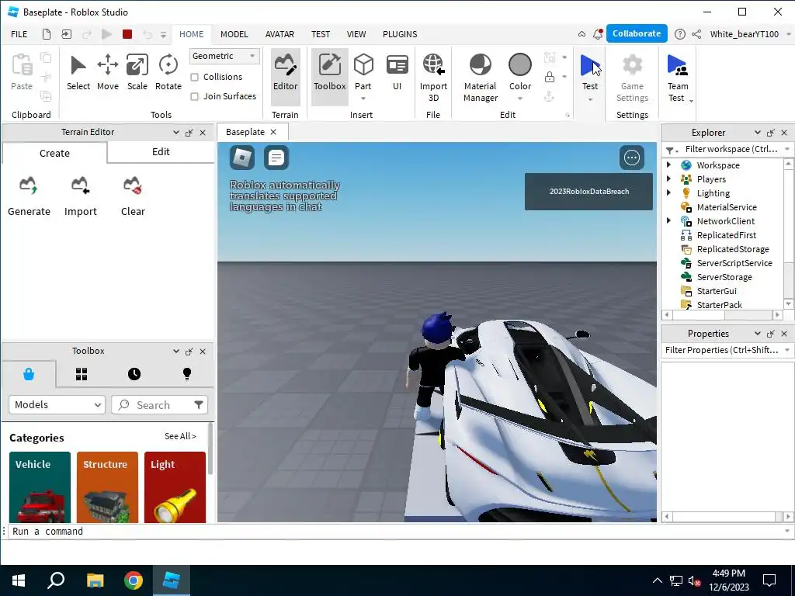Open the Light category card

[x=175, y=487]
